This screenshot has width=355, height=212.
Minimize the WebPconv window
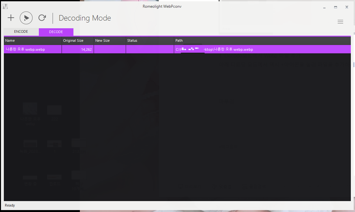click(324, 7)
